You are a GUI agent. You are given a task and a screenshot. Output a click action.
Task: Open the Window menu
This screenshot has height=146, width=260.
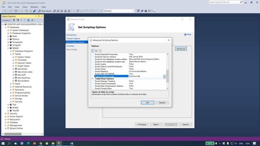34,7
